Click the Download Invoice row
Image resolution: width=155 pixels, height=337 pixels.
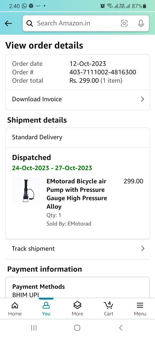78,99
